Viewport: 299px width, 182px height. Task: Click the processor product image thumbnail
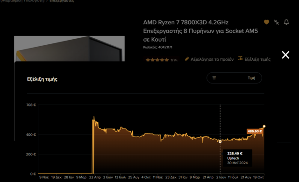tap(69, 49)
